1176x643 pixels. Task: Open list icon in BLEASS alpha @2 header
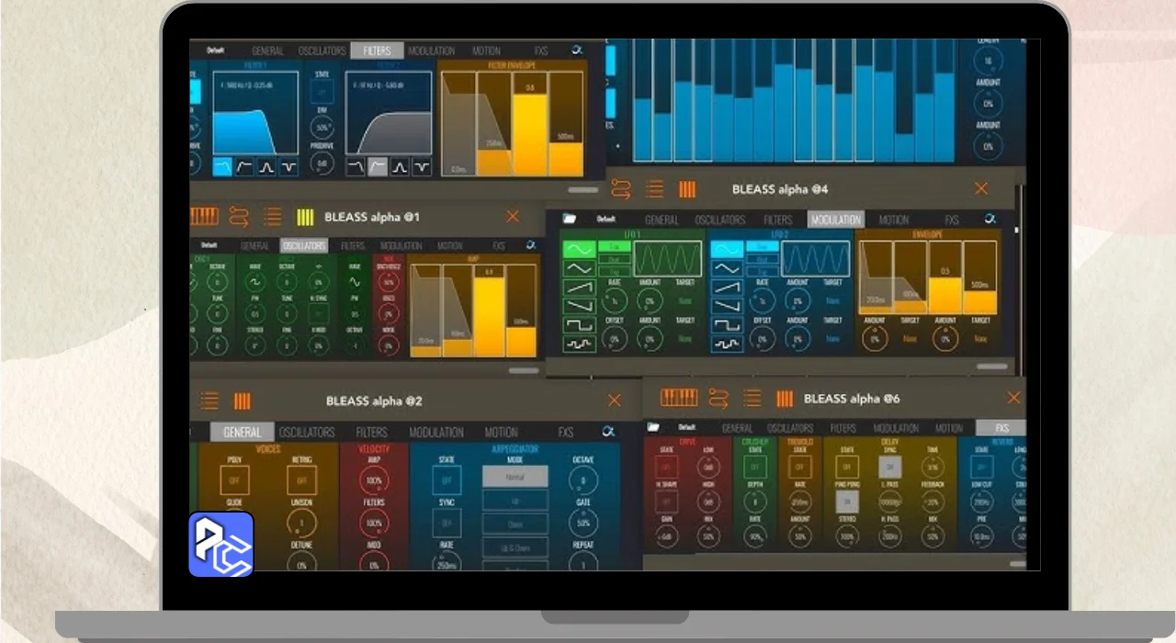point(209,400)
